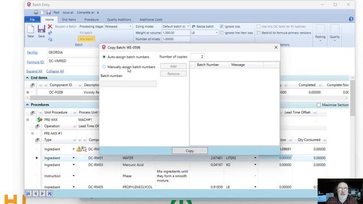
Task: Click Issue all in quick access toolbar
Action: tap(68, 12)
